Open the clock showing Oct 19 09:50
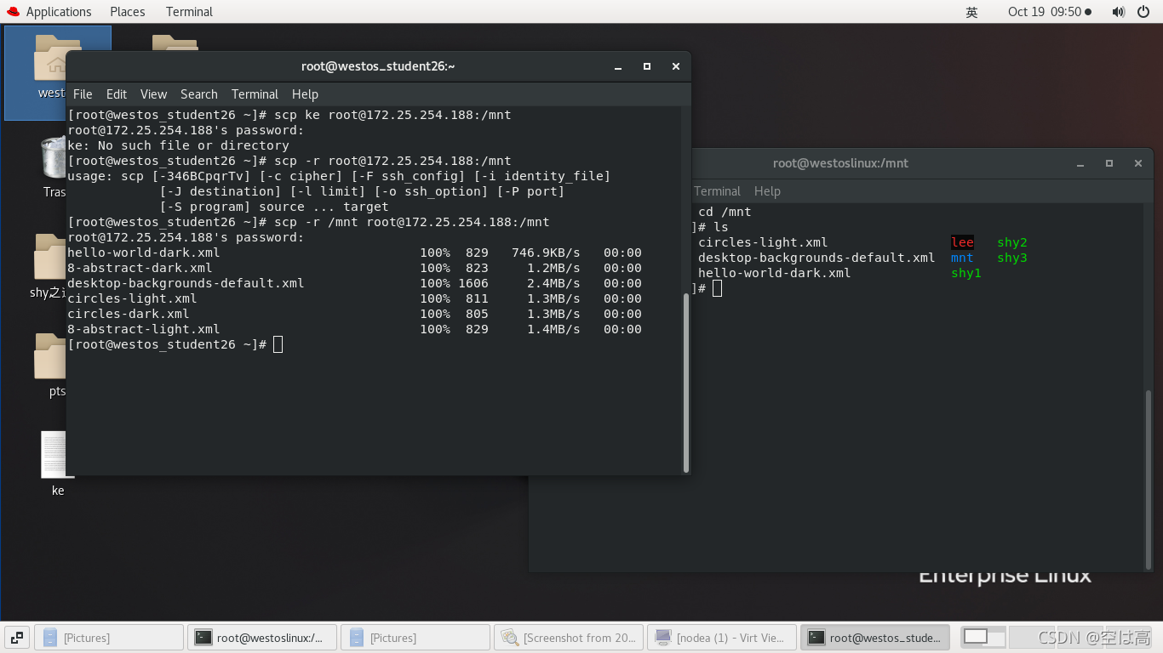 [x=1049, y=12]
